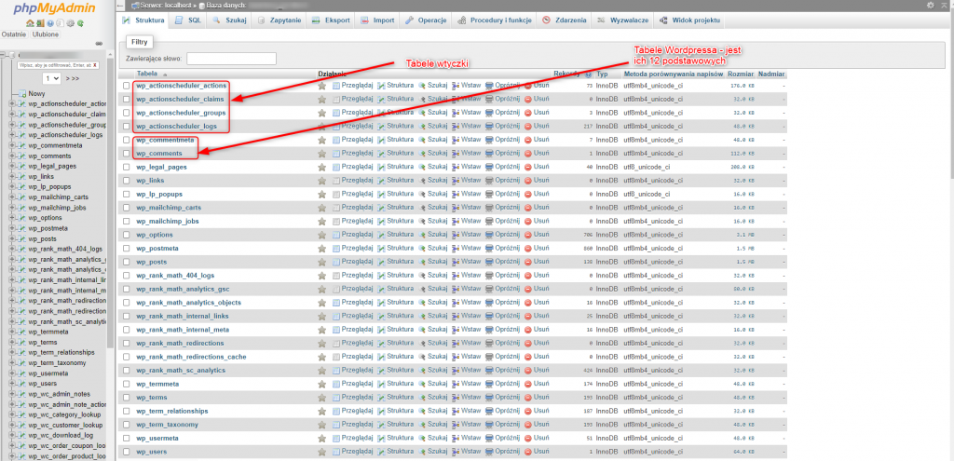The image size is (954, 461).
Task: Select checkbox for wp_comments table
Action: [127, 154]
